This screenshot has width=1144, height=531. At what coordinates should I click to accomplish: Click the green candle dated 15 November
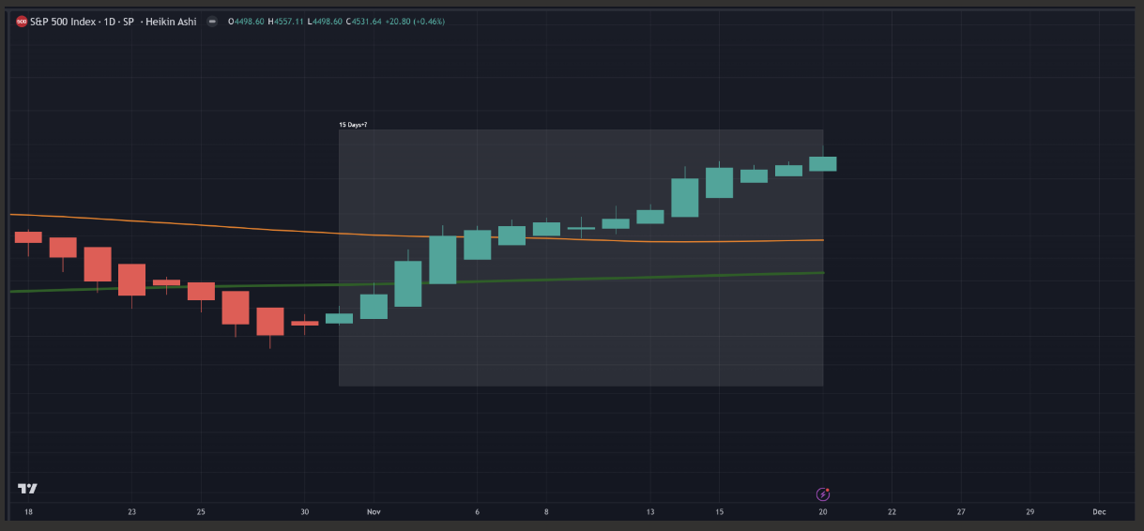click(x=719, y=183)
